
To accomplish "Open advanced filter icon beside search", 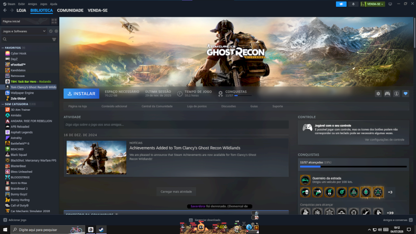I will [54, 40].
